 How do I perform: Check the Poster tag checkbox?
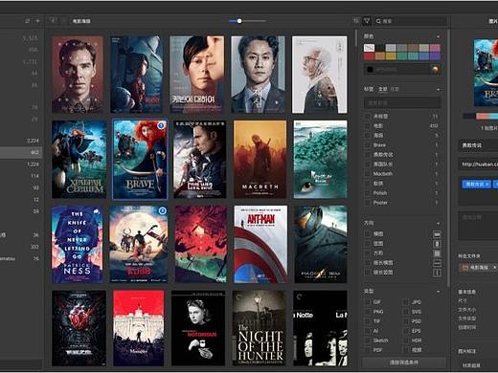[368, 203]
